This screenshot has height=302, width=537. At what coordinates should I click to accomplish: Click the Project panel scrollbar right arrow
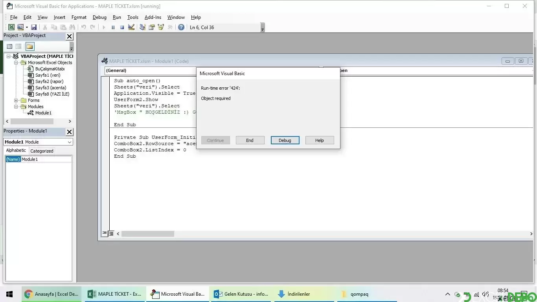[70, 122]
